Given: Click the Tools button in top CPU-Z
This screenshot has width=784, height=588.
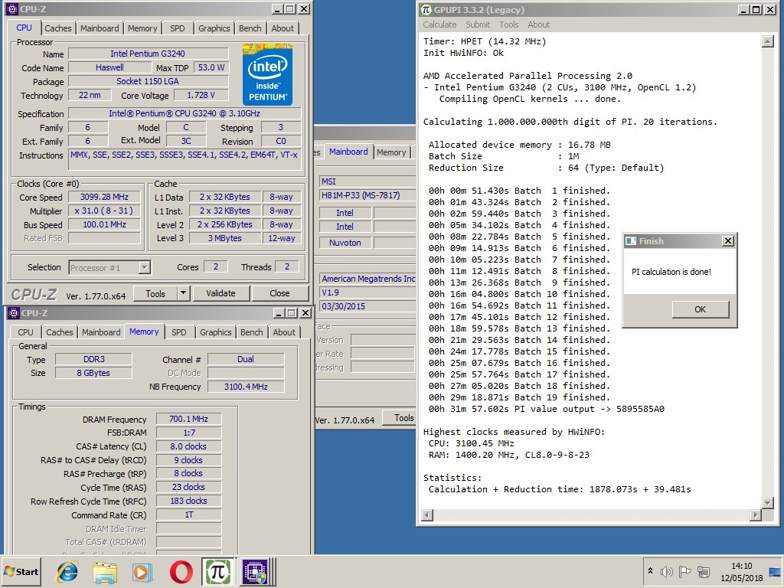Looking at the screenshot, I should tap(155, 293).
